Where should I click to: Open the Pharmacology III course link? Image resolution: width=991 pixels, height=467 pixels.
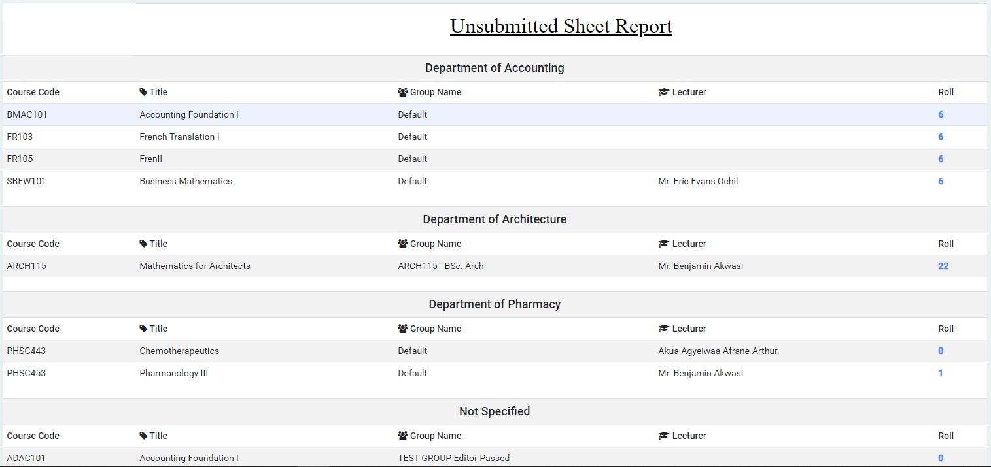tap(174, 373)
